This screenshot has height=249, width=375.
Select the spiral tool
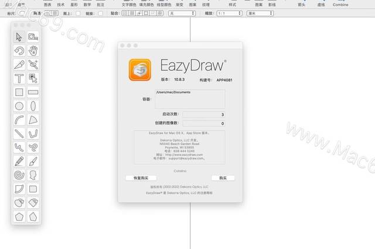coord(19,175)
